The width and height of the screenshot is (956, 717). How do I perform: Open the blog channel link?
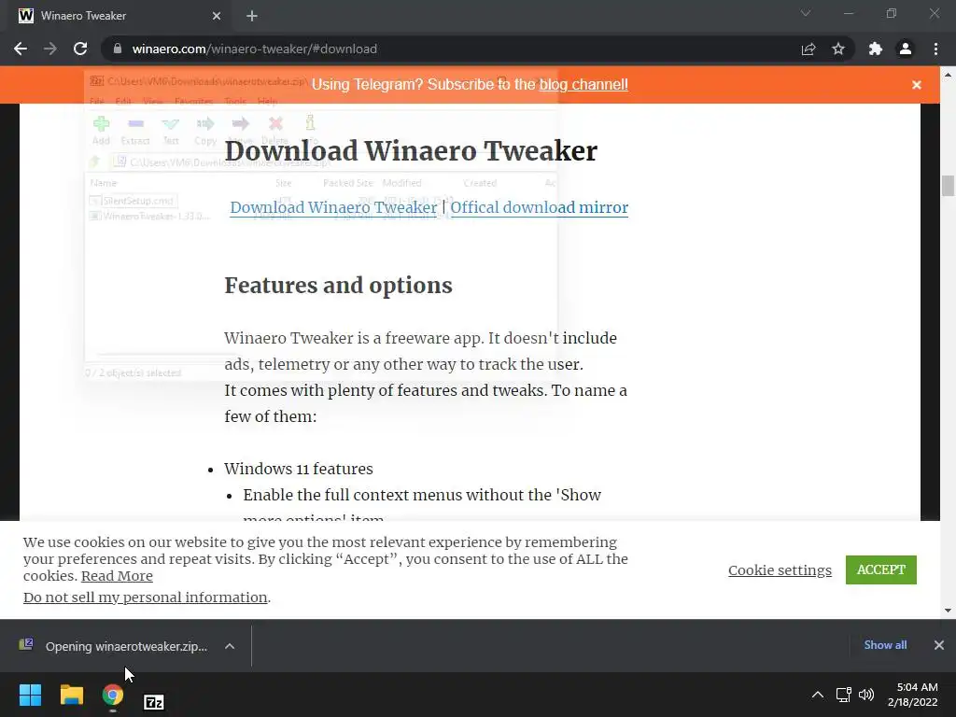coord(583,84)
